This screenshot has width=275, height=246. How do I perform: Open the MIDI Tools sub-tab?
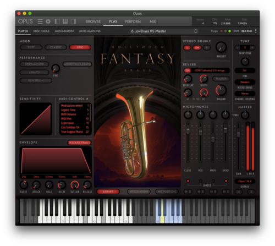(41, 31)
